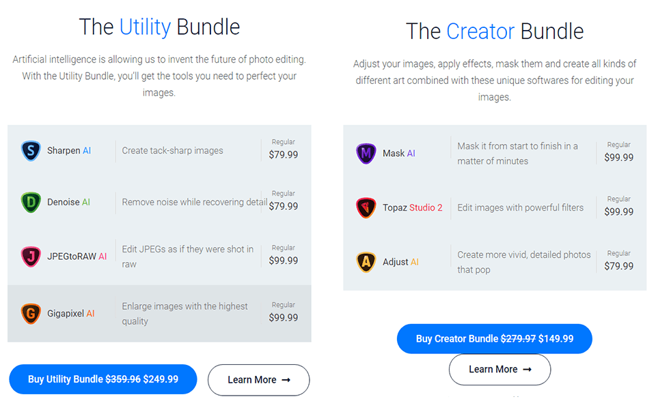The height and width of the screenshot is (412, 656).
Task: Click Buy Creator Bundle for $149.99
Action: (494, 338)
